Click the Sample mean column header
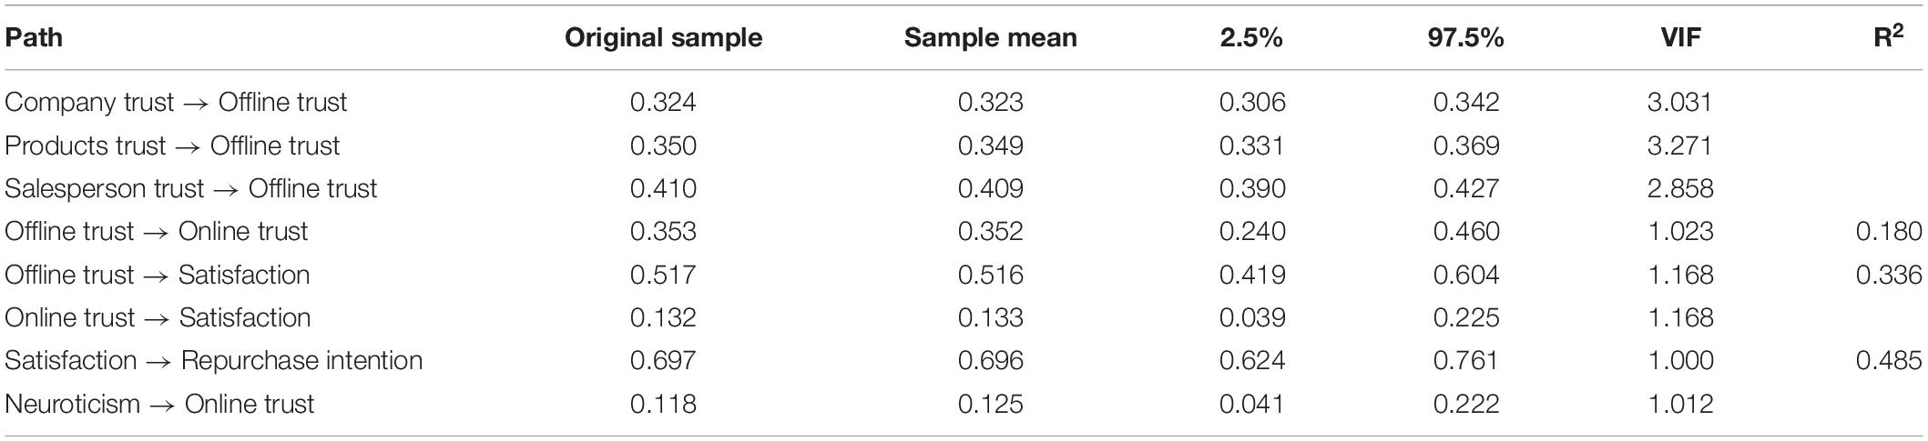 click(x=990, y=38)
